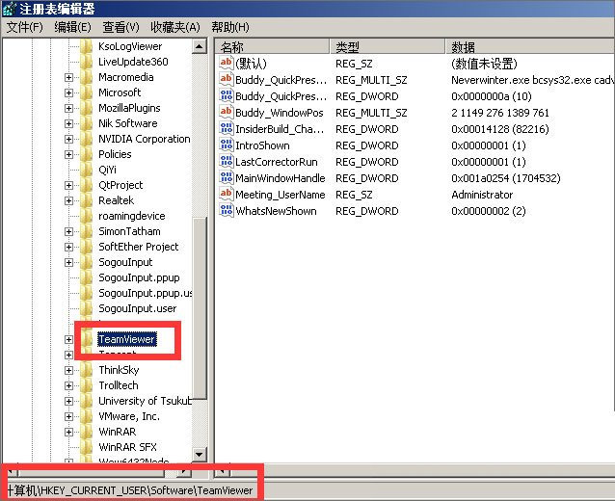Expand the NVIDIA Corporation key
Screen dimensions: 615x501
pos(68,139)
